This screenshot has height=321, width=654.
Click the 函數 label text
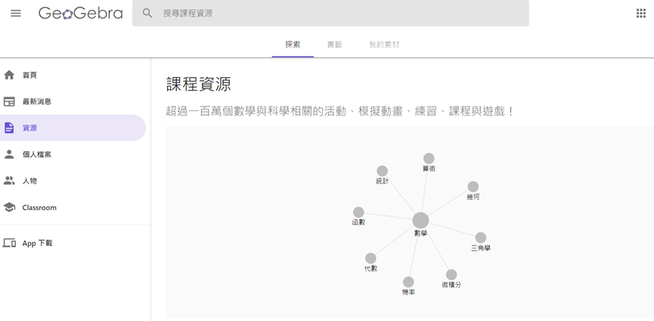click(x=358, y=223)
